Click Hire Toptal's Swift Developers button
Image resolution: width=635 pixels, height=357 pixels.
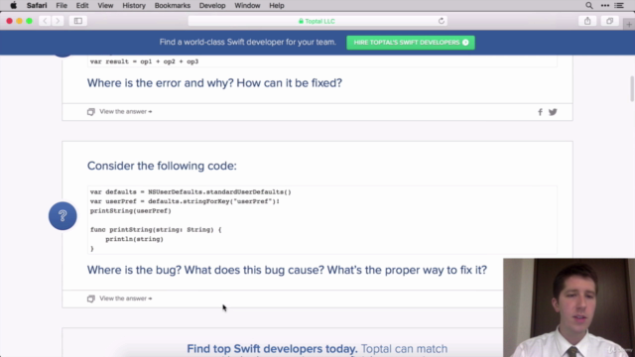[411, 43]
